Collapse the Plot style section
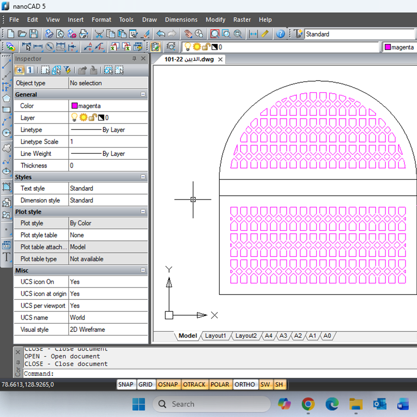The width and height of the screenshot is (417, 417). (143, 212)
